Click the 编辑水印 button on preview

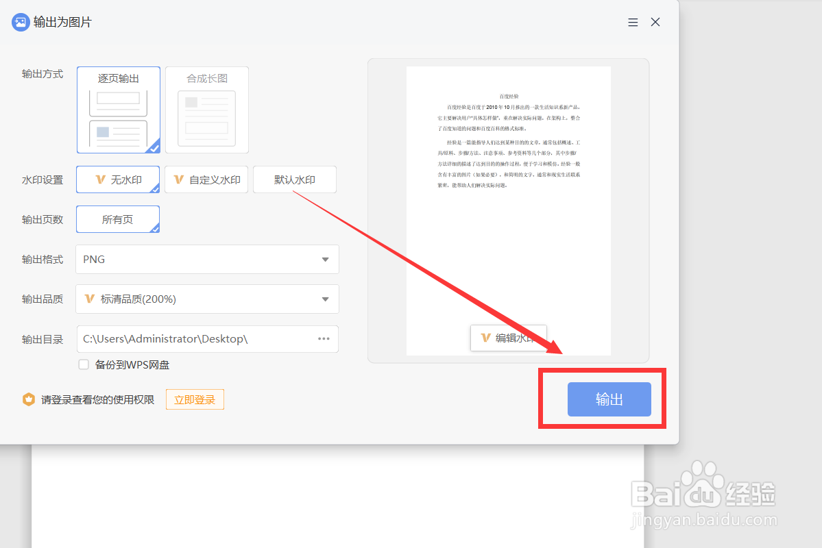tap(509, 338)
